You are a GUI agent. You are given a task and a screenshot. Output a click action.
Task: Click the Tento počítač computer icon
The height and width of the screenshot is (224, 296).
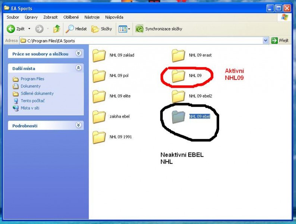click(16, 101)
